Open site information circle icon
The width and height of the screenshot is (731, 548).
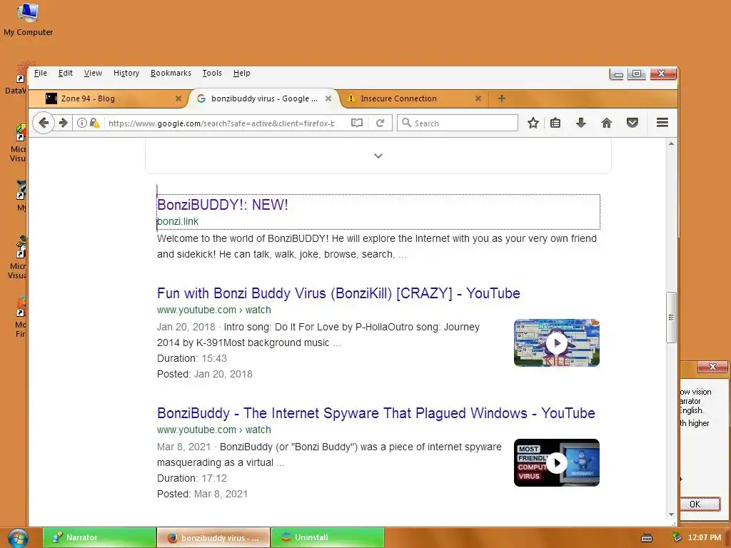(x=82, y=123)
